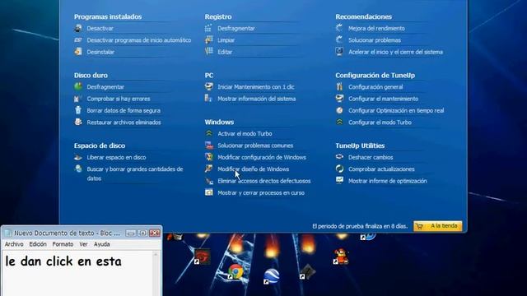The image size is (527, 296).
Task: Click the A la tienda button
Action: tap(438, 226)
